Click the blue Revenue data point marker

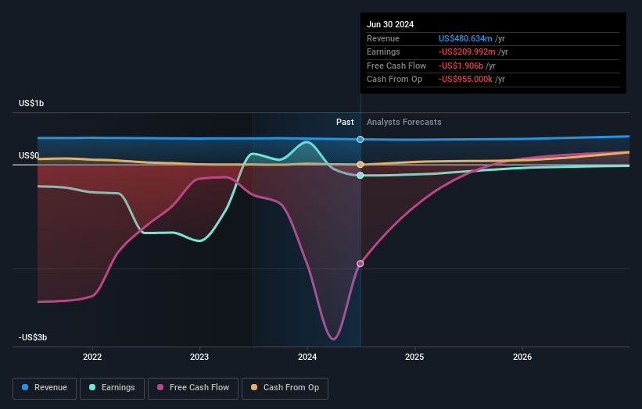(x=360, y=140)
